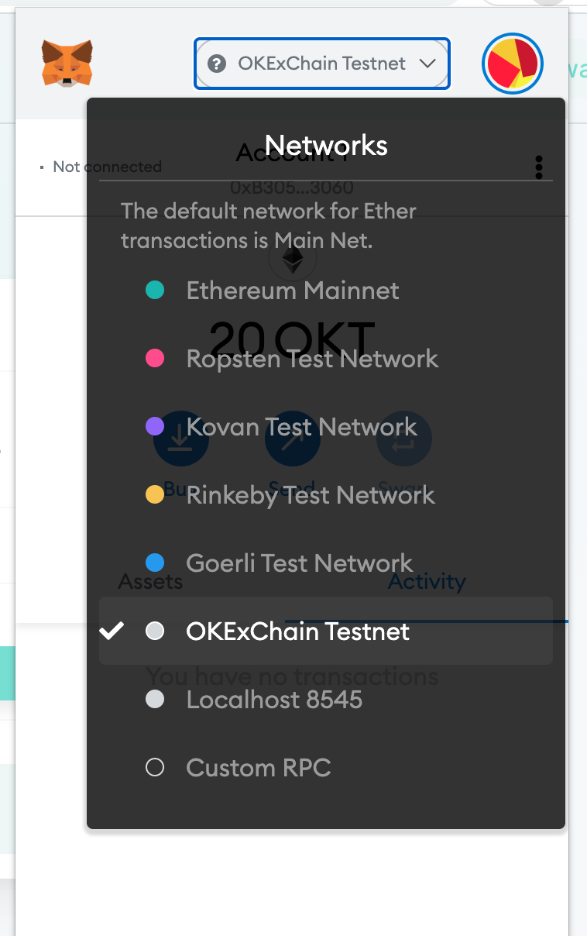587x936 pixels.
Task: Click the OKExChain Testnet circle indicator
Action: coord(155,631)
